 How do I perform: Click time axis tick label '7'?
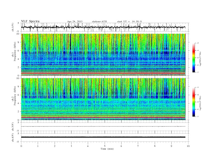138,146
